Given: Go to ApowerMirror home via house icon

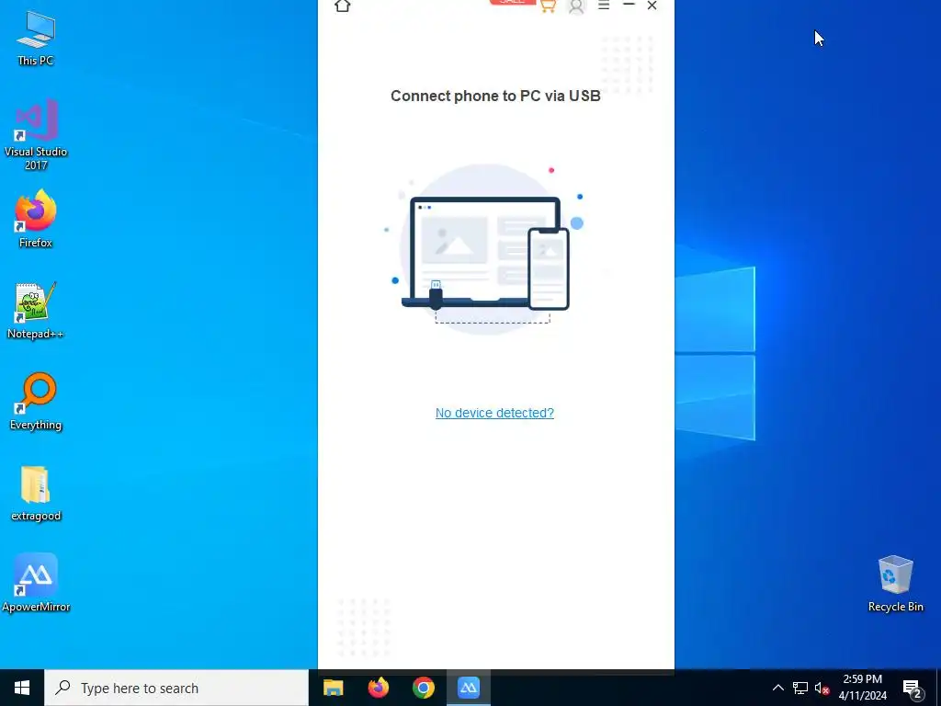Looking at the screenshot, I should point(343,6).
